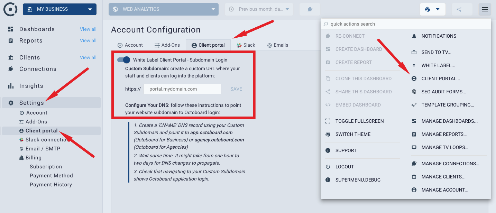Switch to the Slack tab

(x=246, y=45)
